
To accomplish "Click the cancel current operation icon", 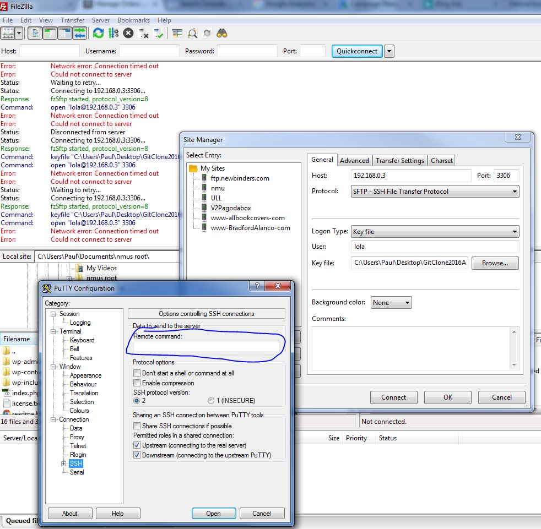I will point(128,34).
